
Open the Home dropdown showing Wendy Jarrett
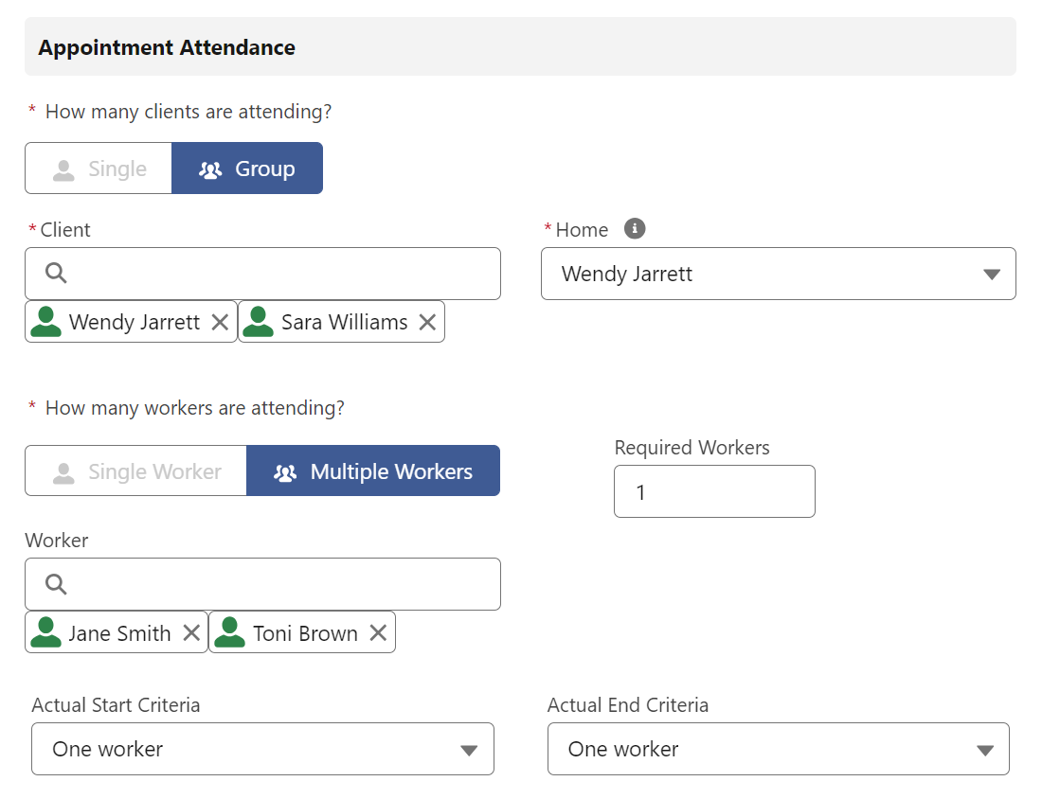click(777, 273)
